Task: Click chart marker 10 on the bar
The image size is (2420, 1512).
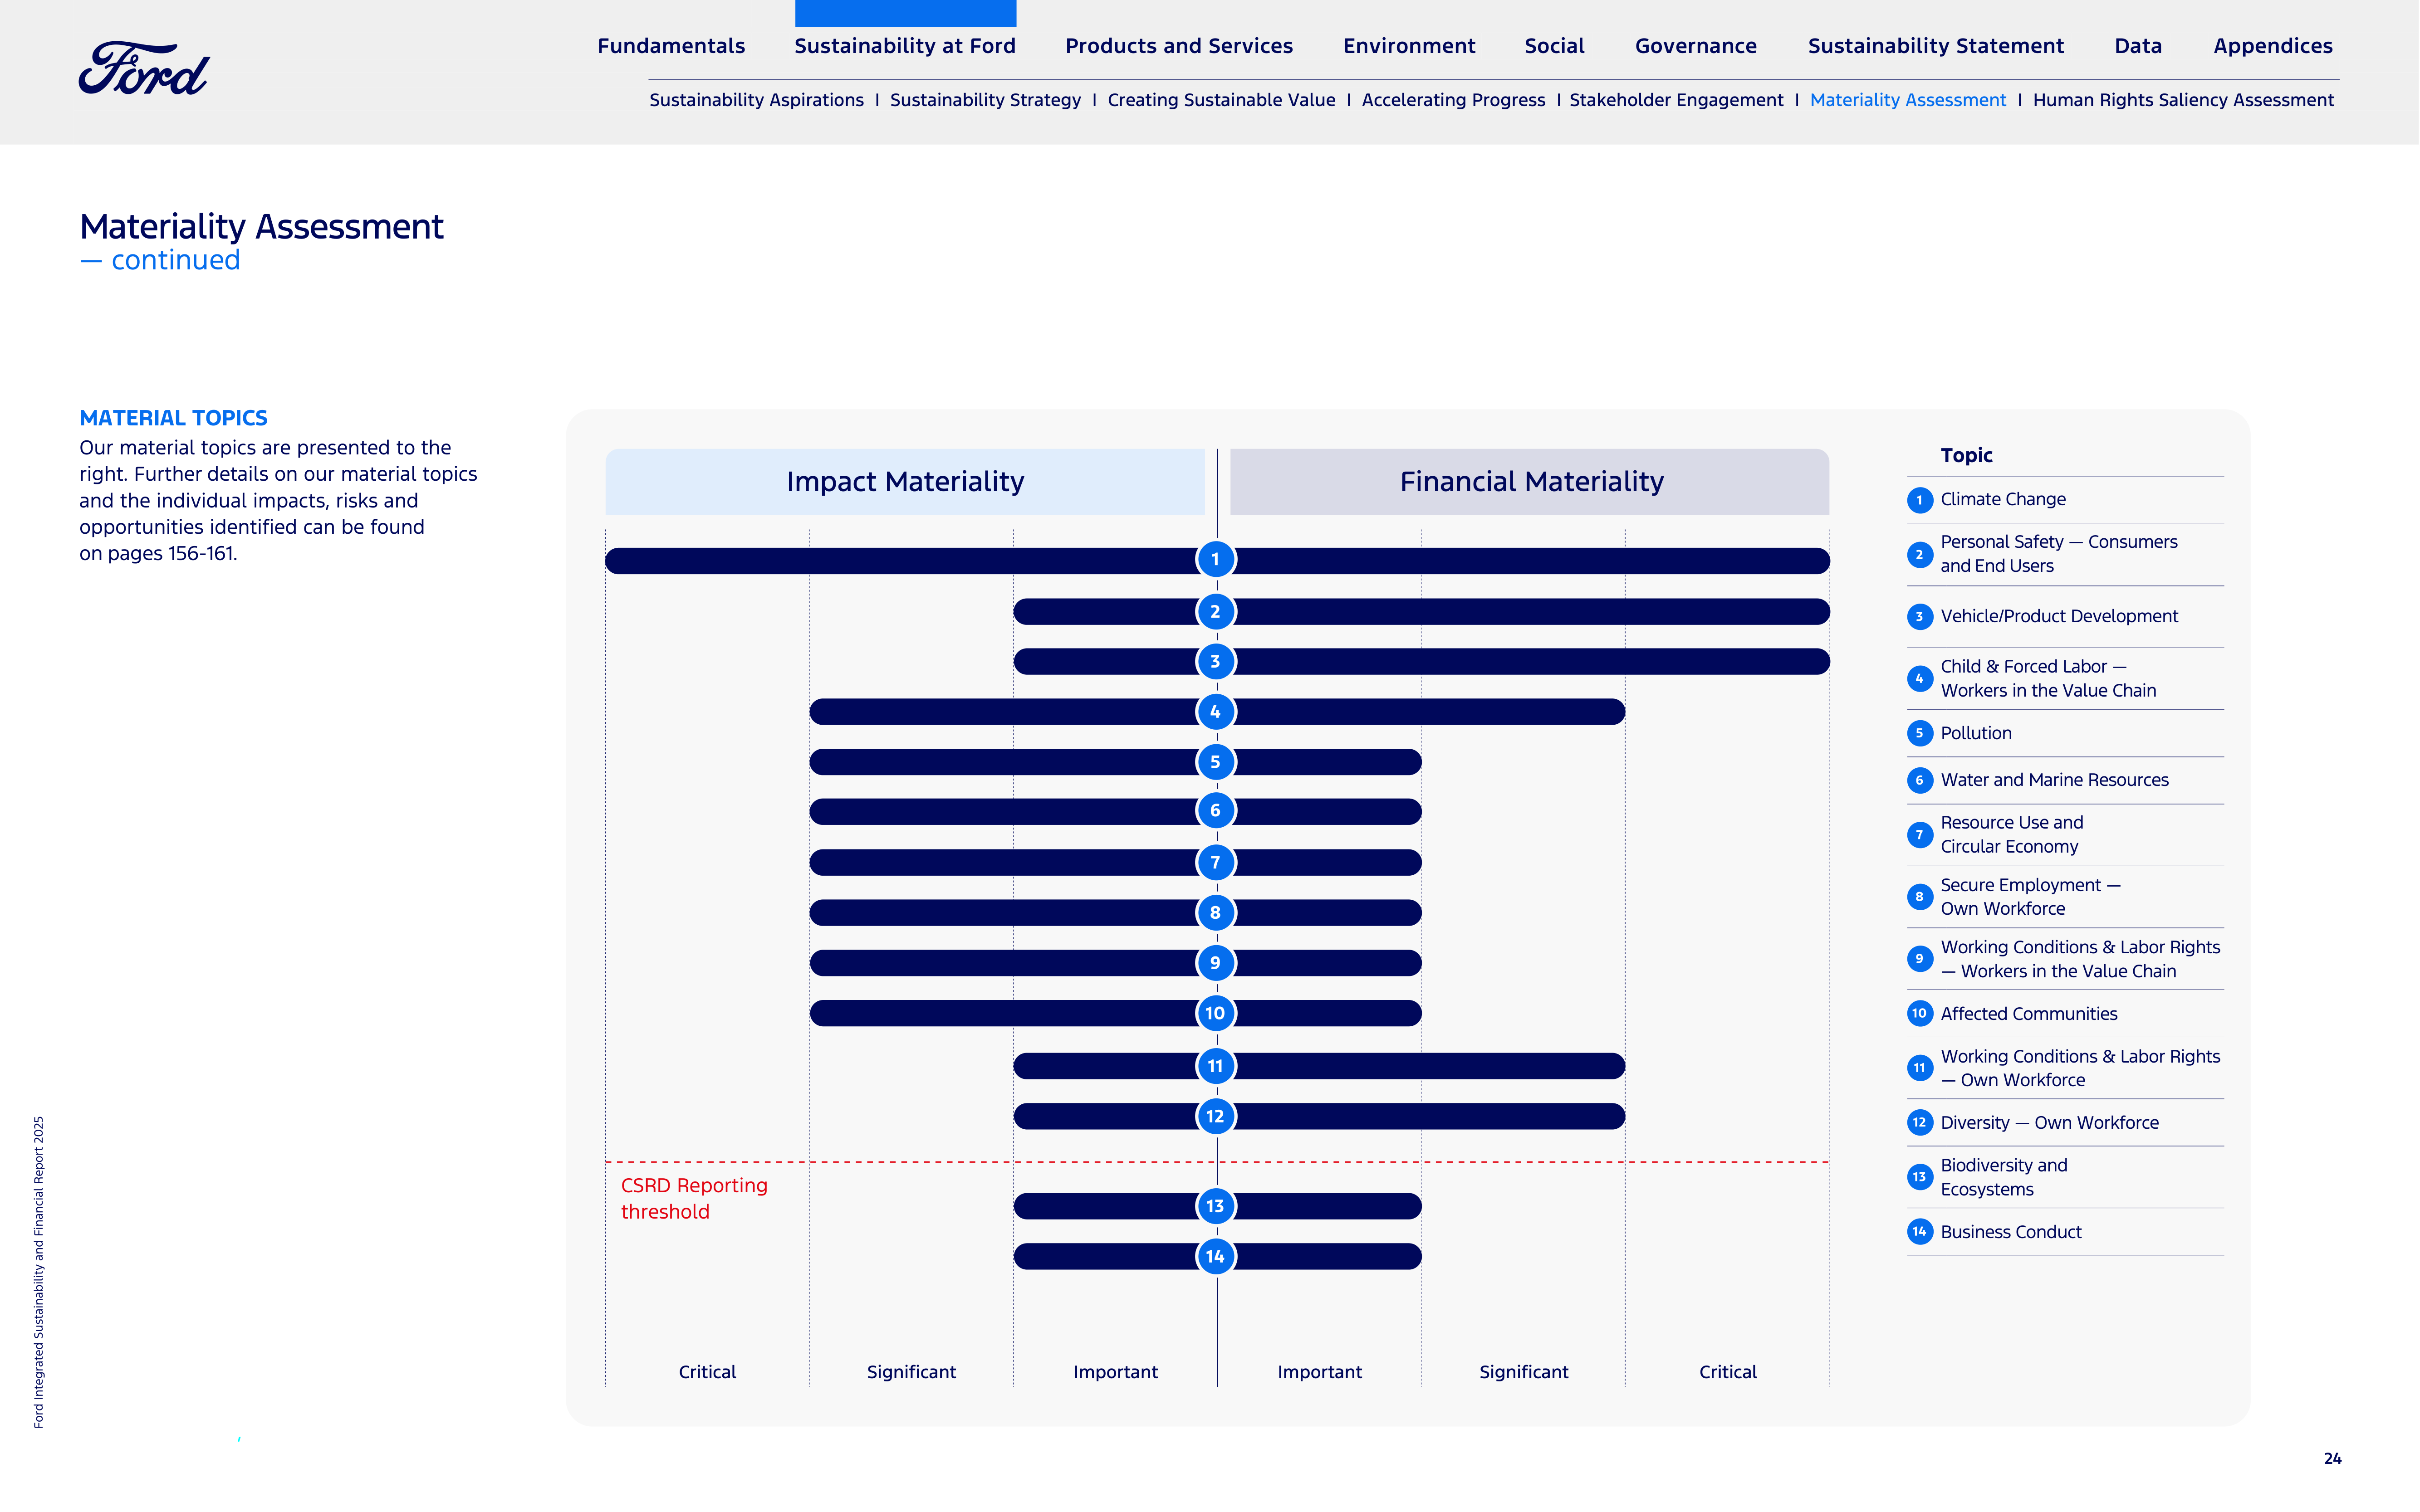Action: [1215, 1013]
